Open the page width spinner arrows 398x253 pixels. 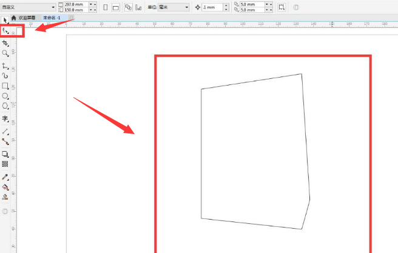tap(93, 4)
